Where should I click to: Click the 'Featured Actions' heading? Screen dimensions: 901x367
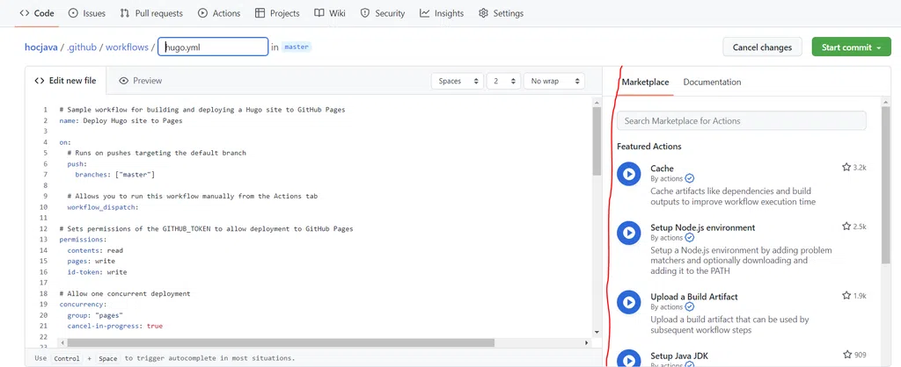pos(649,147)
